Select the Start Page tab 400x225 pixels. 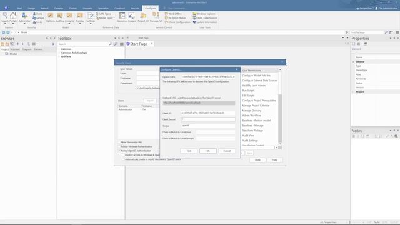point(139,44)
